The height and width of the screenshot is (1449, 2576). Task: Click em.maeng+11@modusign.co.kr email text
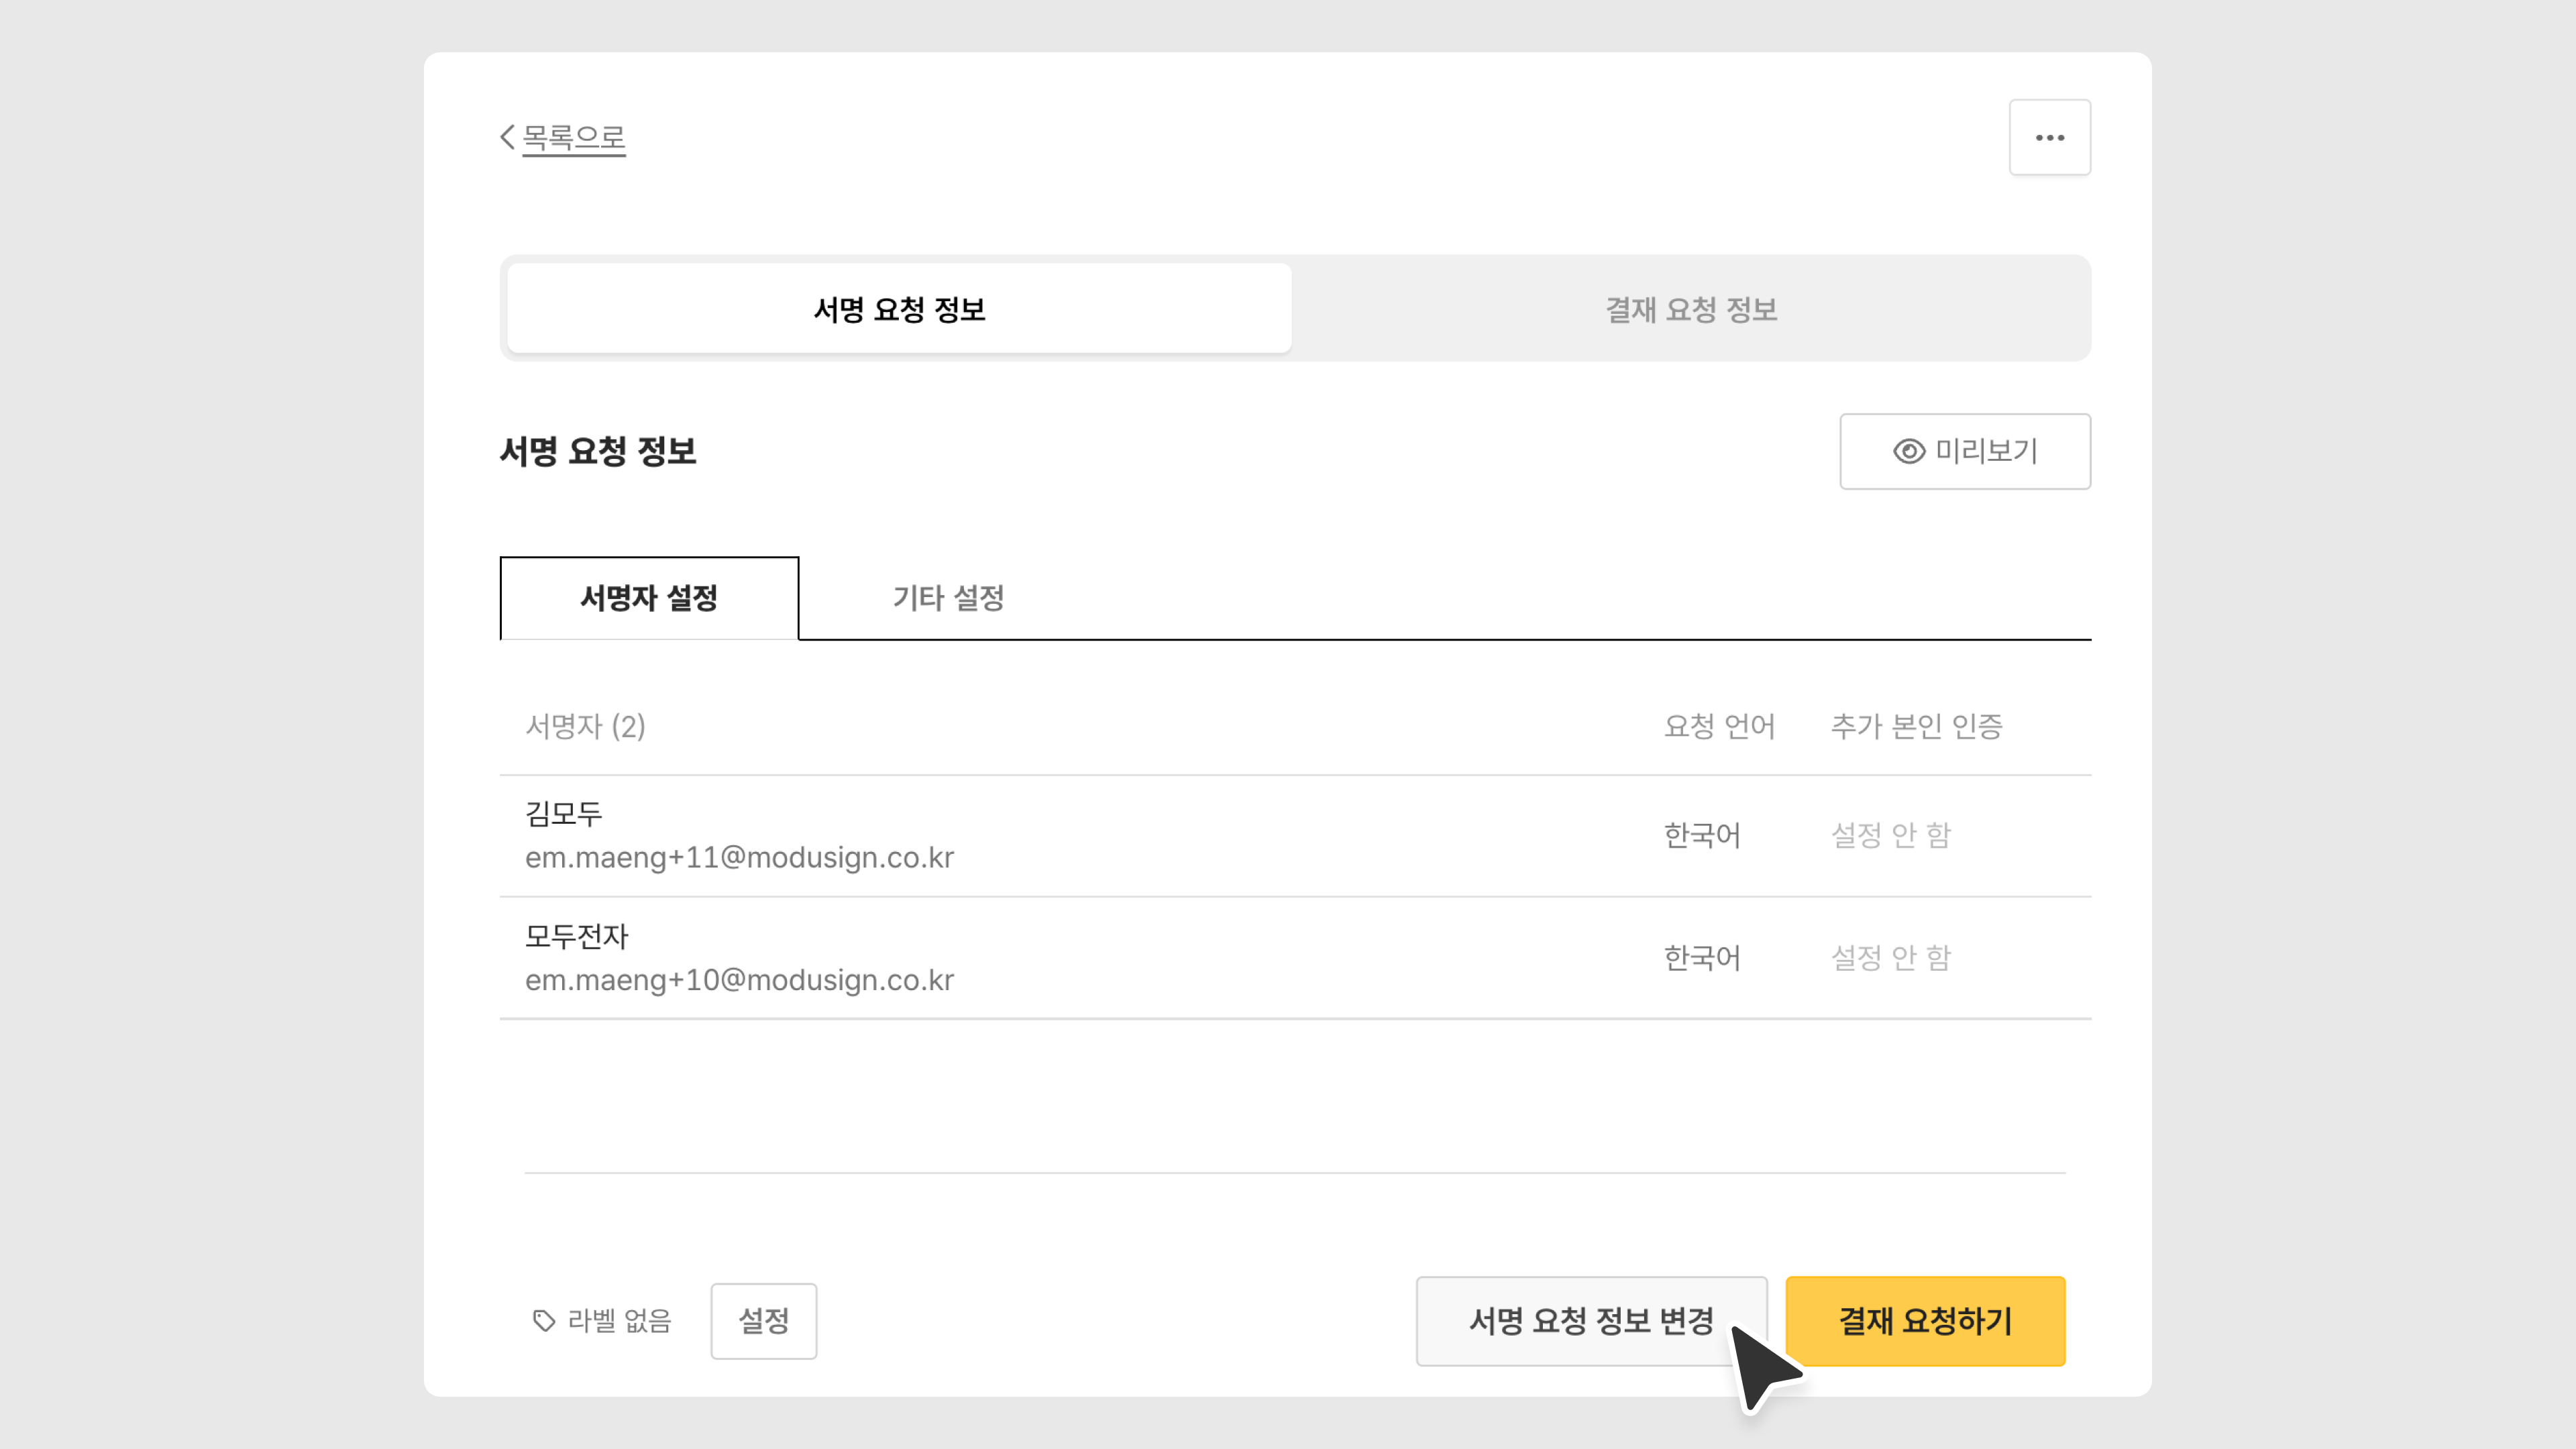pyautogui.click(x=739, y=857)
